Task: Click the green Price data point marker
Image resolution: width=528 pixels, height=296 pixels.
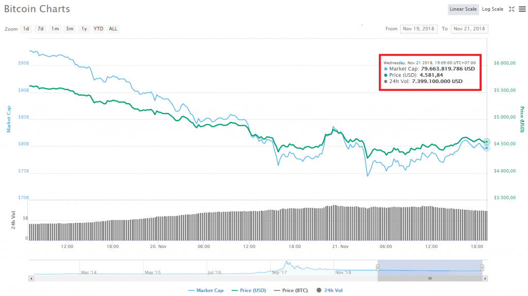Action: (x=487, y=142)
